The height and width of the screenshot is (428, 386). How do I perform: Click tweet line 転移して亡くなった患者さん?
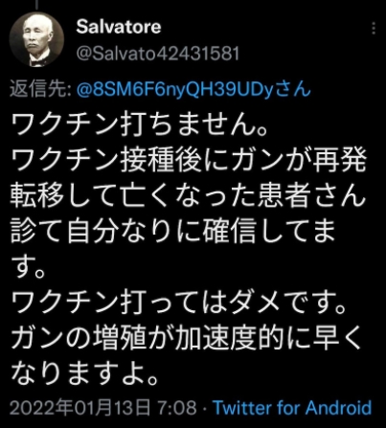189,196
